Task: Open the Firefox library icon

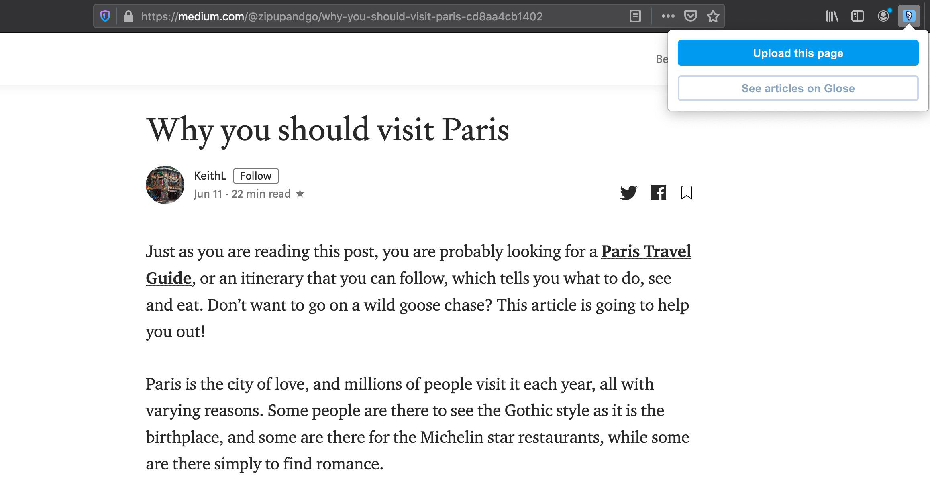Action: (x=832, y=16)
